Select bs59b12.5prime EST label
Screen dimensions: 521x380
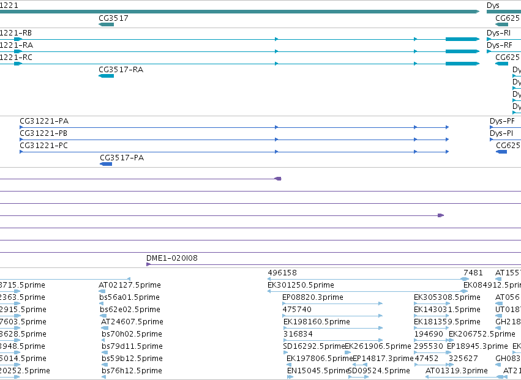(132, 359)
